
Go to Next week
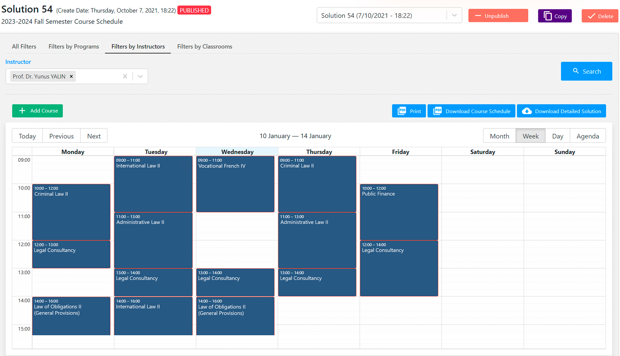tap(94, 136)
